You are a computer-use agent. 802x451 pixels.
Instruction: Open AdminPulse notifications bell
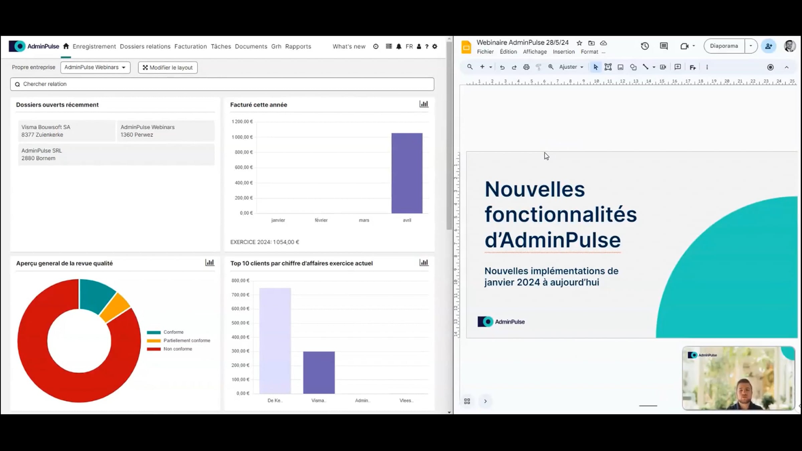[x=399, y=46]
